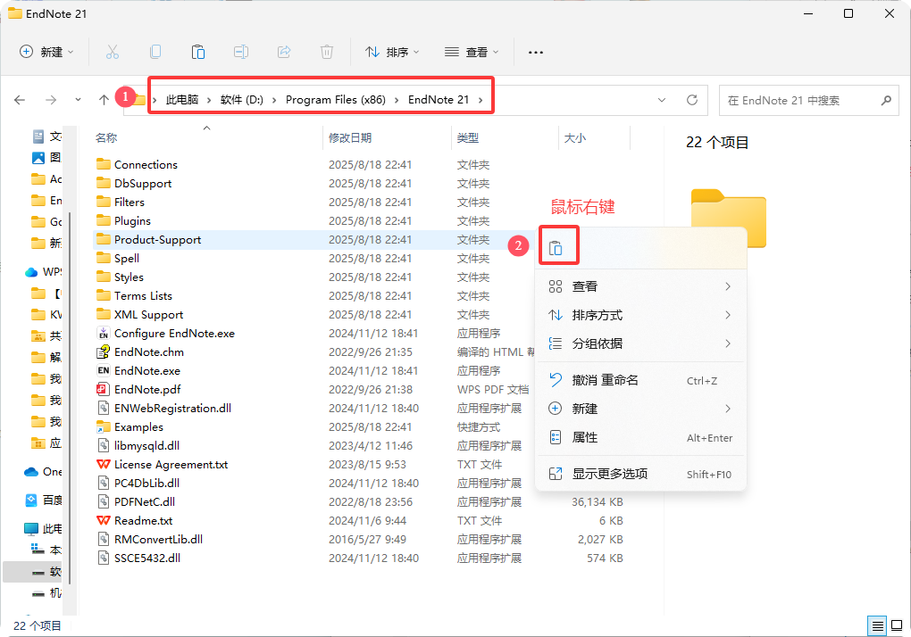Refresh the current folder
911x637 pixels.
tap(692, 100)
